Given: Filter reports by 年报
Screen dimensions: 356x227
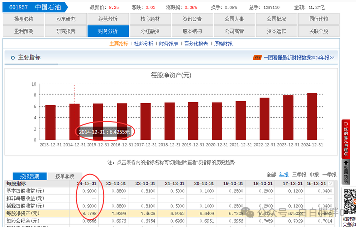Looking at the screenshot, I should click(x=284, y=175).
